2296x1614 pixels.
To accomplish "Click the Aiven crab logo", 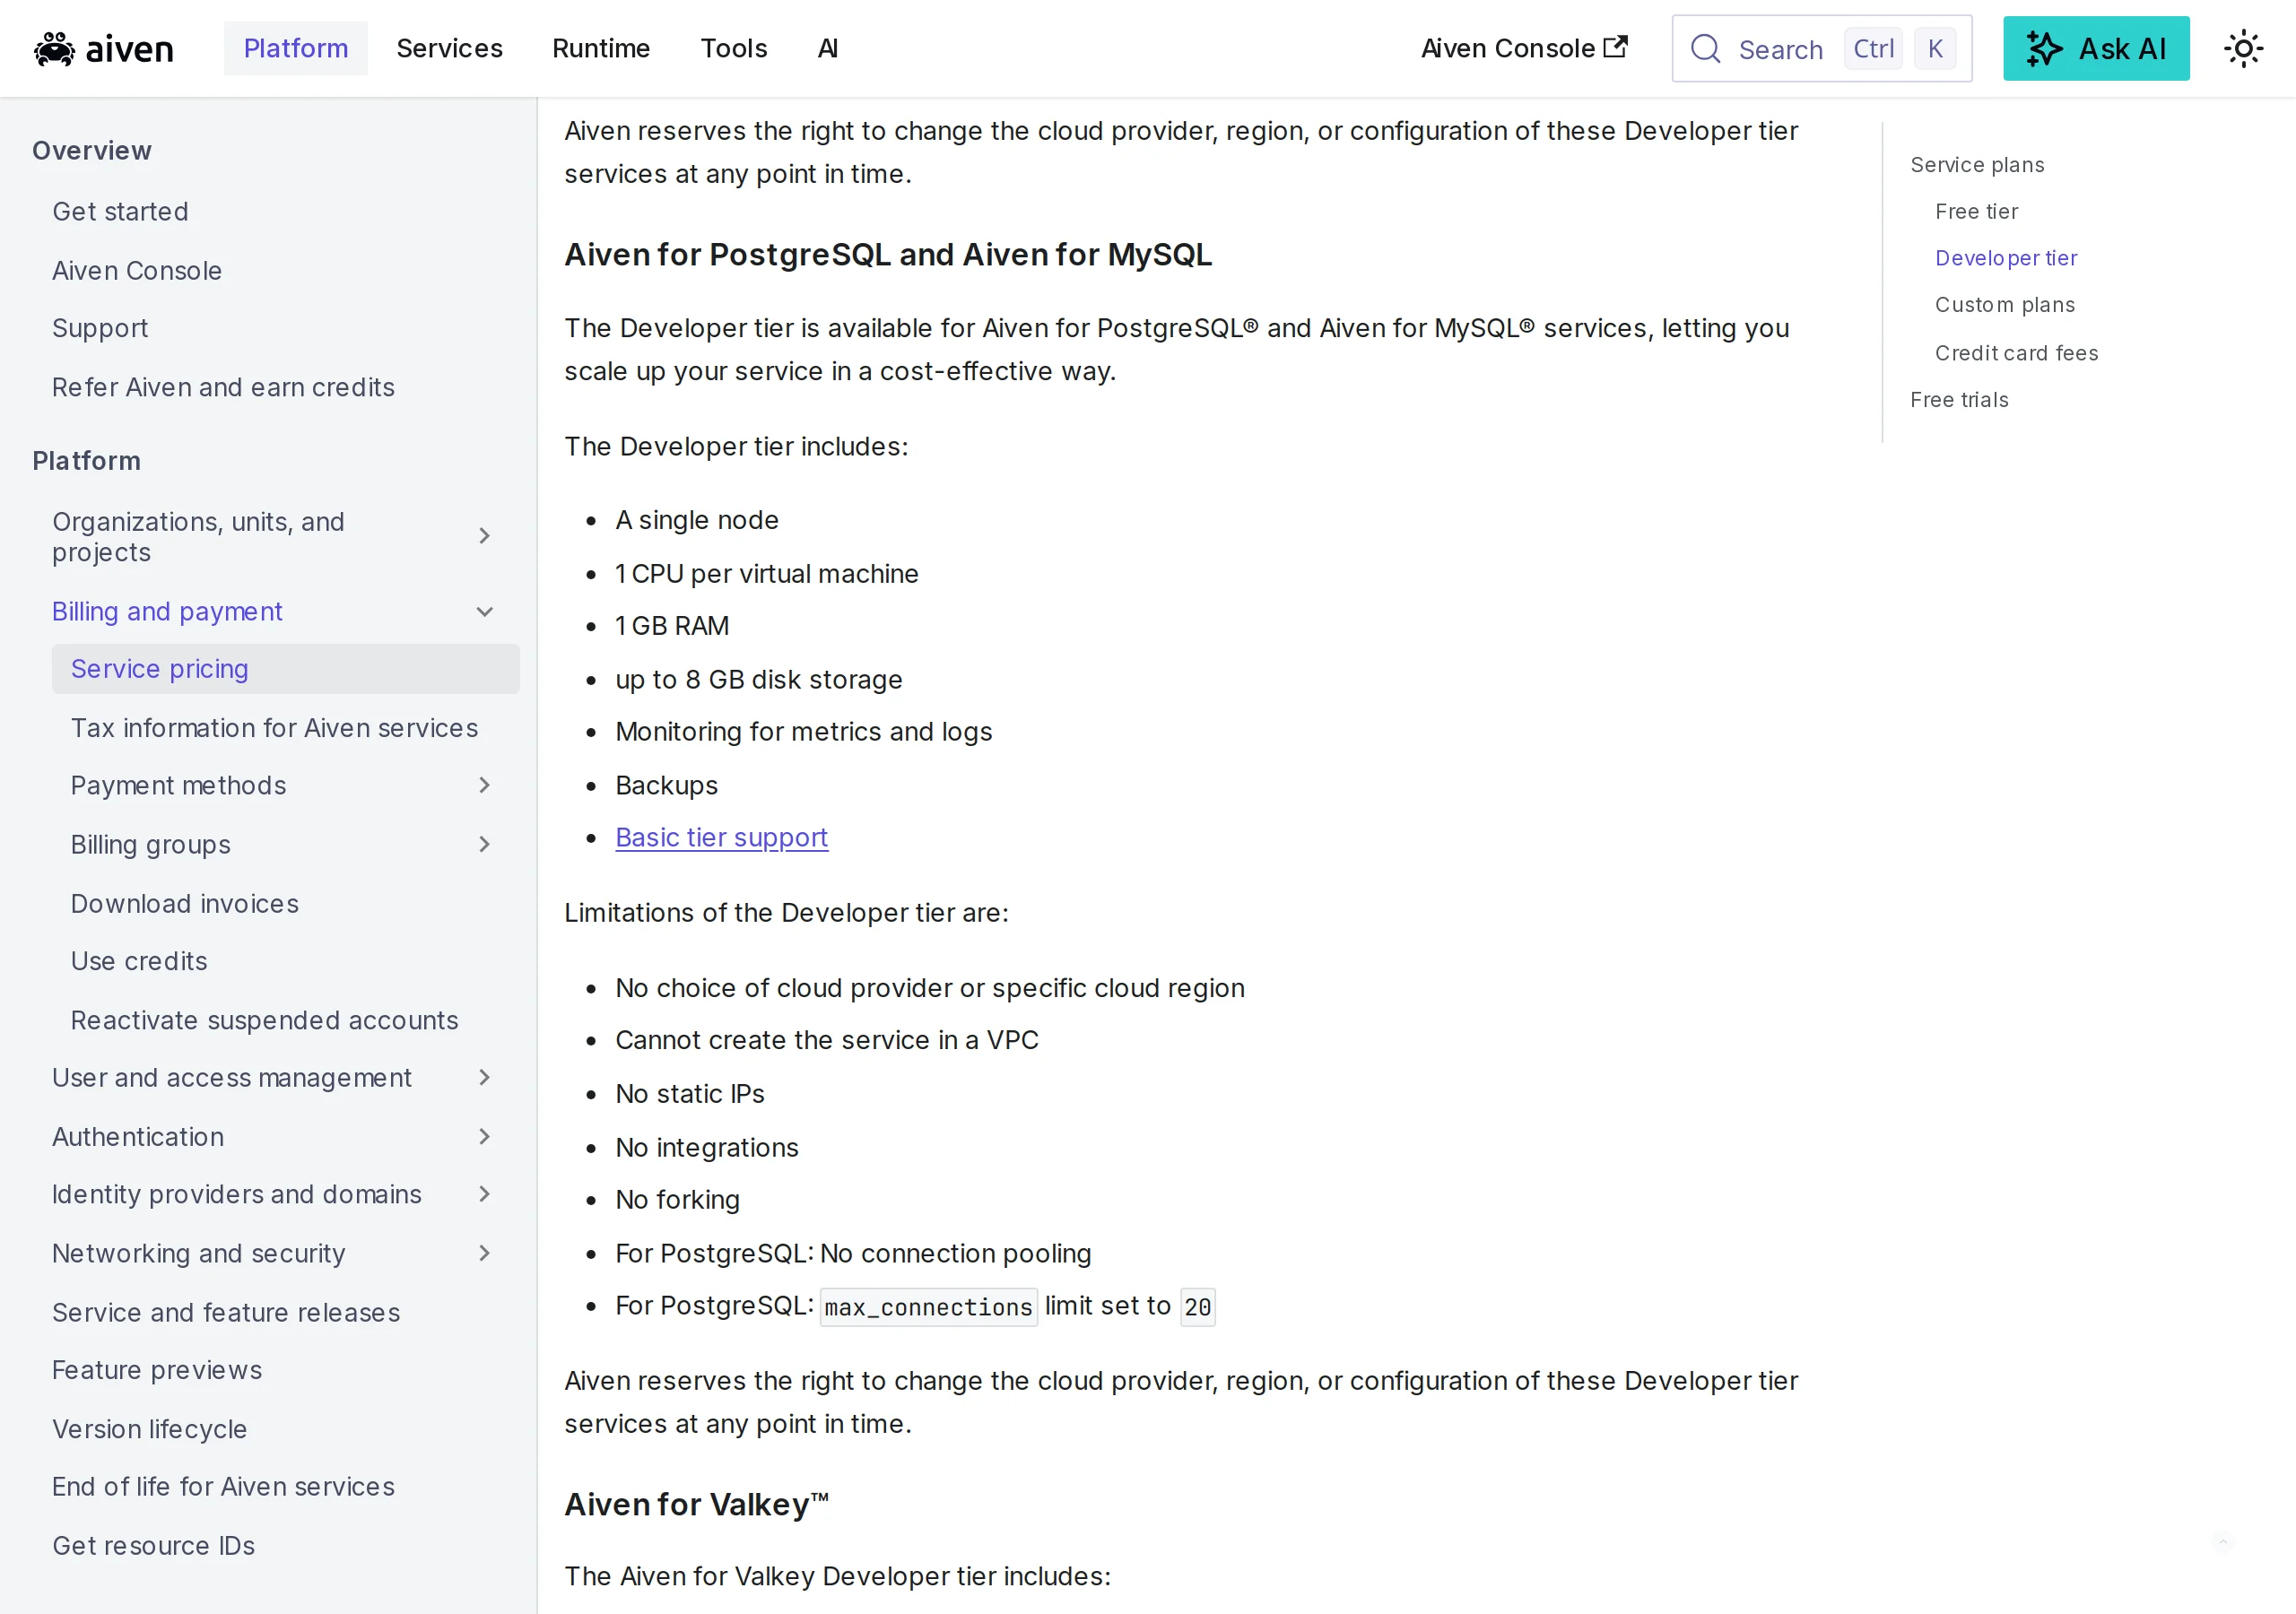I will pyautogui.click(x=54, y=49).
